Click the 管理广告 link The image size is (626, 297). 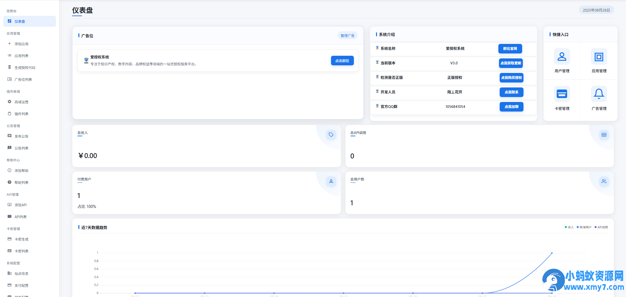(347, 36)
